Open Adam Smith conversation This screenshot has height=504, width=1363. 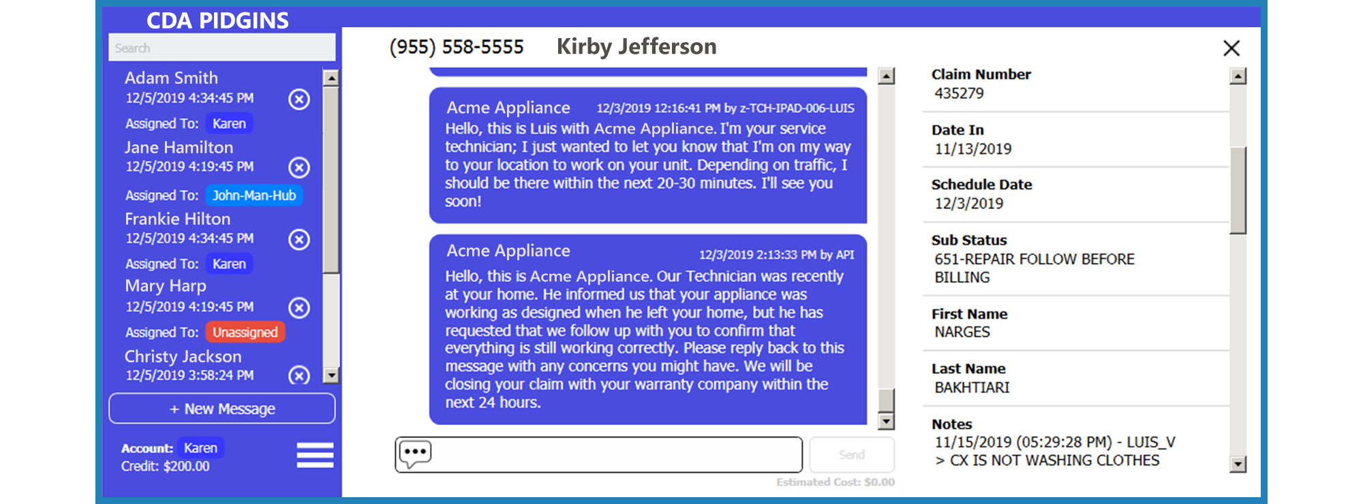tap(172, 78)
